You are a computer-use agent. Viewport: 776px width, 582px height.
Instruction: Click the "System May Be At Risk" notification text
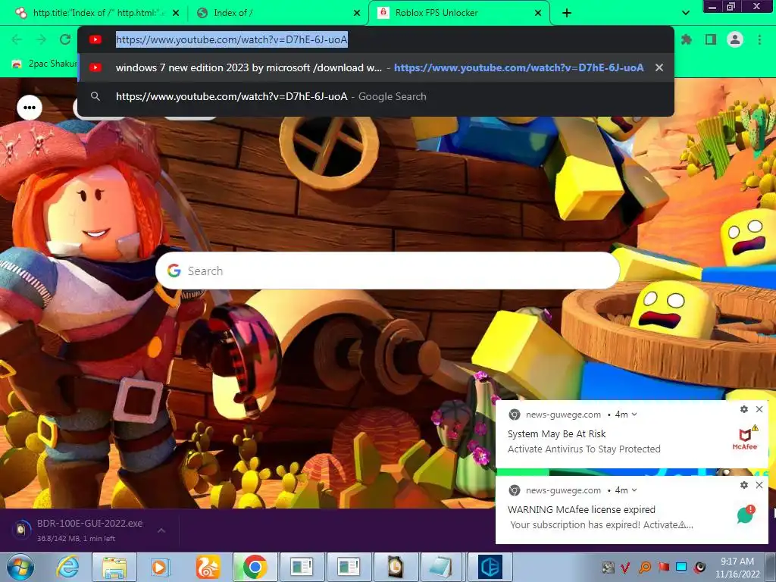557,434
